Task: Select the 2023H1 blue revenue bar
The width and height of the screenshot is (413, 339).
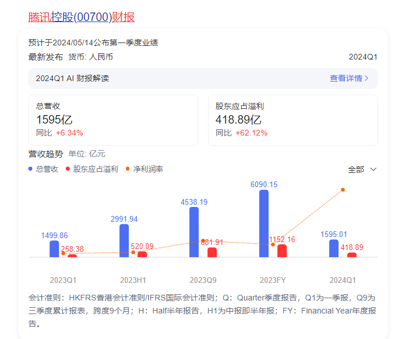Action: point(124,240)
